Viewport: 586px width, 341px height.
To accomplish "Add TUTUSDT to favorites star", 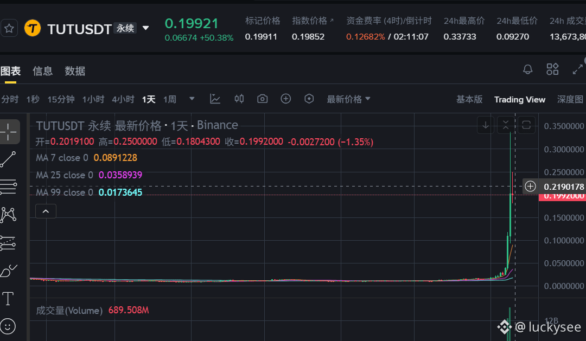I will click(x=9, y=28).
